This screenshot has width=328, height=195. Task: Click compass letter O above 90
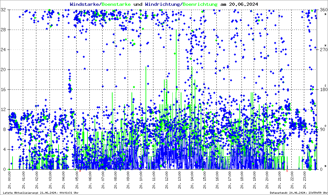(x=325, y=126)
